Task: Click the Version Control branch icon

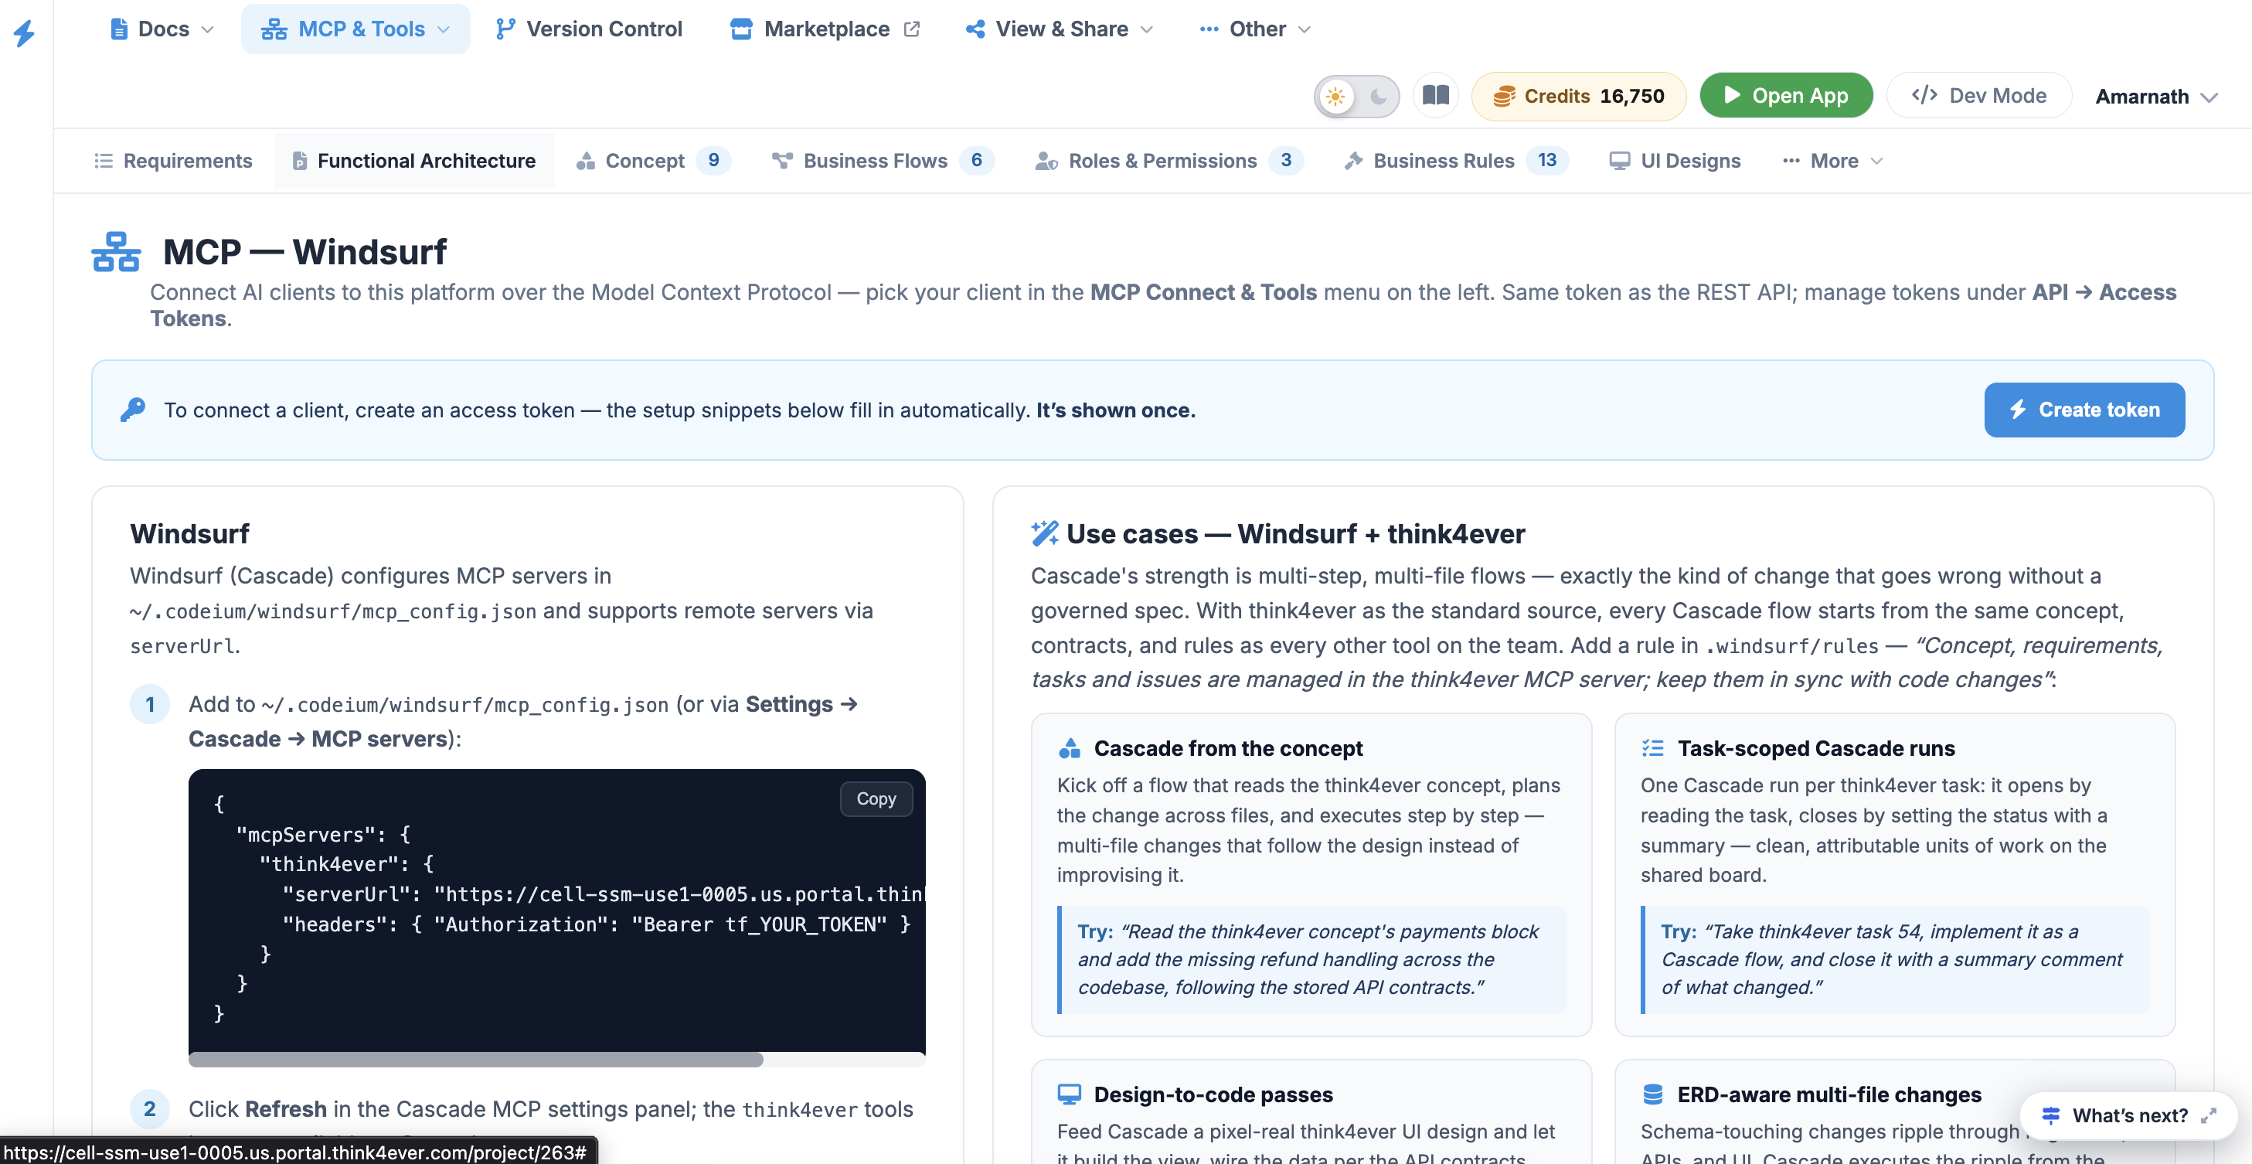Action: [505, 29]
